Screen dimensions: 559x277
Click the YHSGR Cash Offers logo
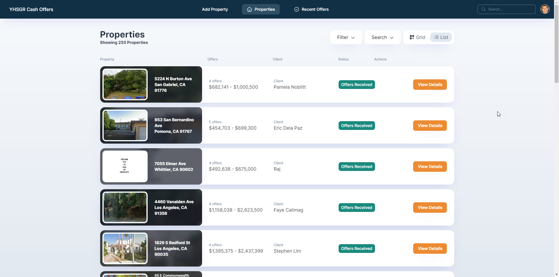31,9
